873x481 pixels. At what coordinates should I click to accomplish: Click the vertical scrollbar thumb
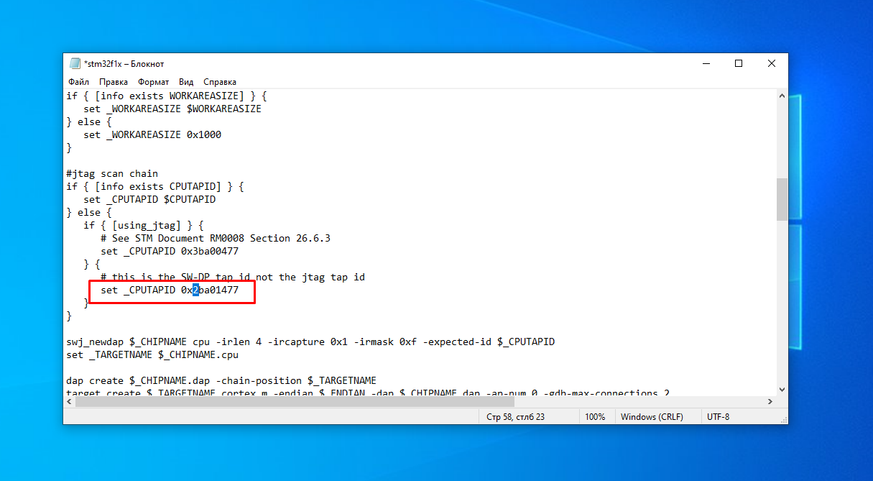(782, 199)
